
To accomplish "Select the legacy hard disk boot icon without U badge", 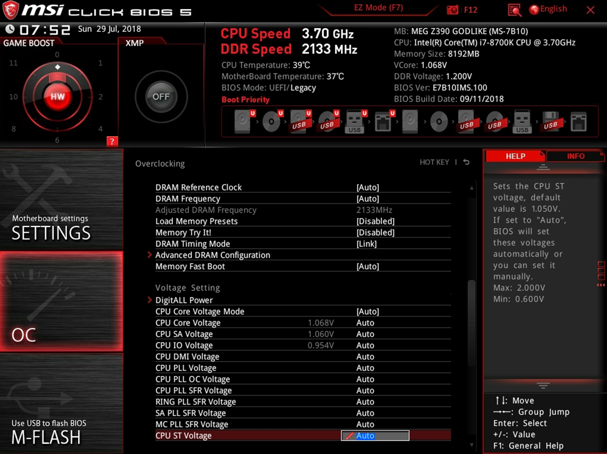I will pyautogui.click(x=410, y=121).
